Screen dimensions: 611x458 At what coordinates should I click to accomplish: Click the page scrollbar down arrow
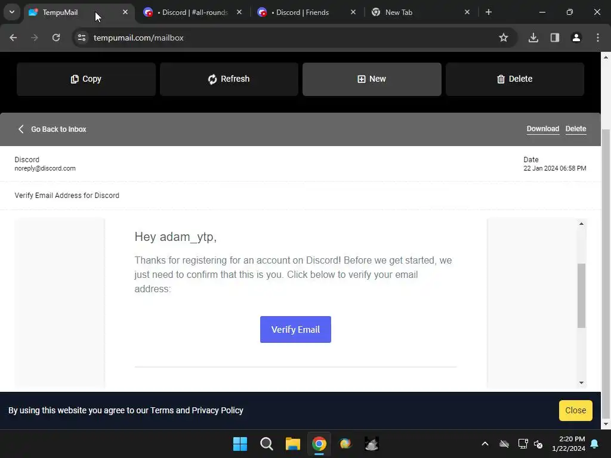pos(606,424)
